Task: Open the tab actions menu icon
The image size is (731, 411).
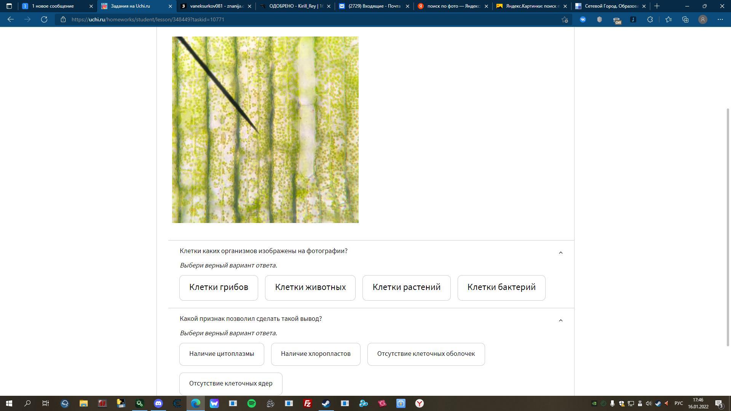Action: tap(9, 6)
